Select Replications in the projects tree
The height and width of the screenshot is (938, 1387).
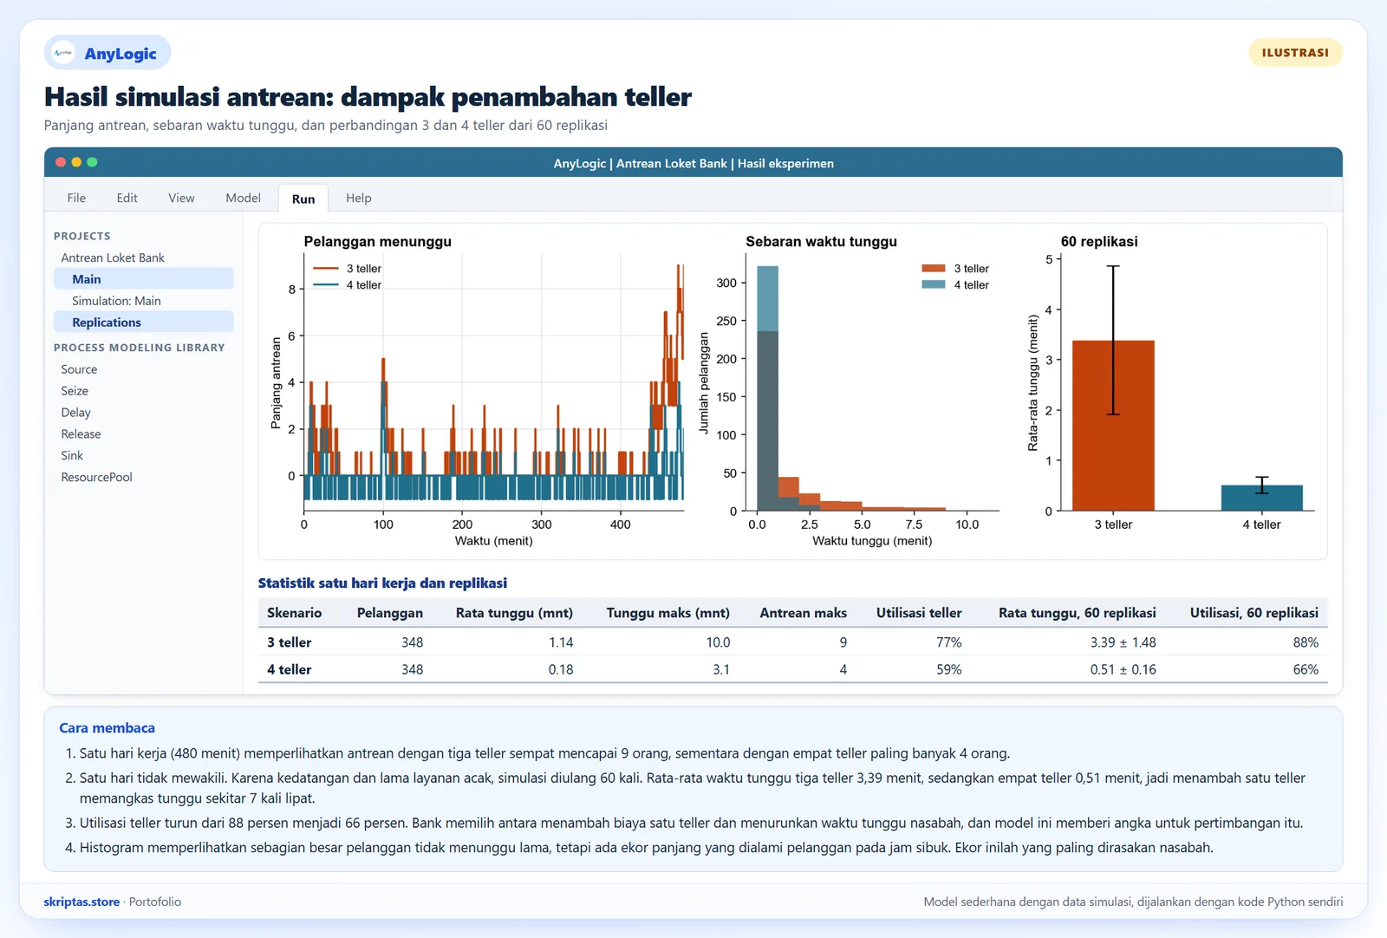pyautogui.click(x=144, y=322)
